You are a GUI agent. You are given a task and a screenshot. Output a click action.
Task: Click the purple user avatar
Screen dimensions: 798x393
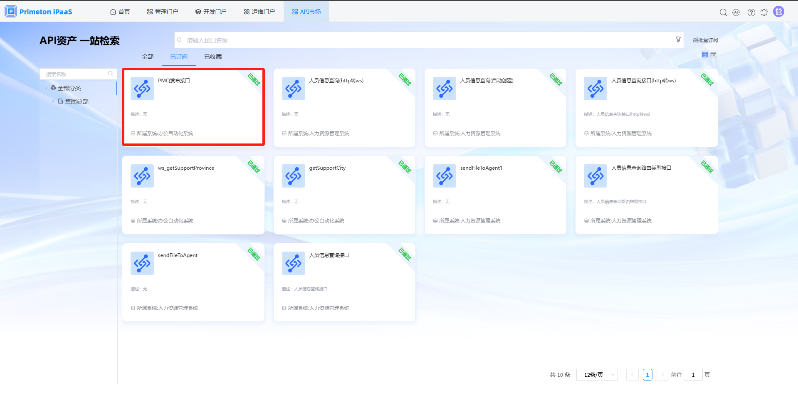coord(778,12)
